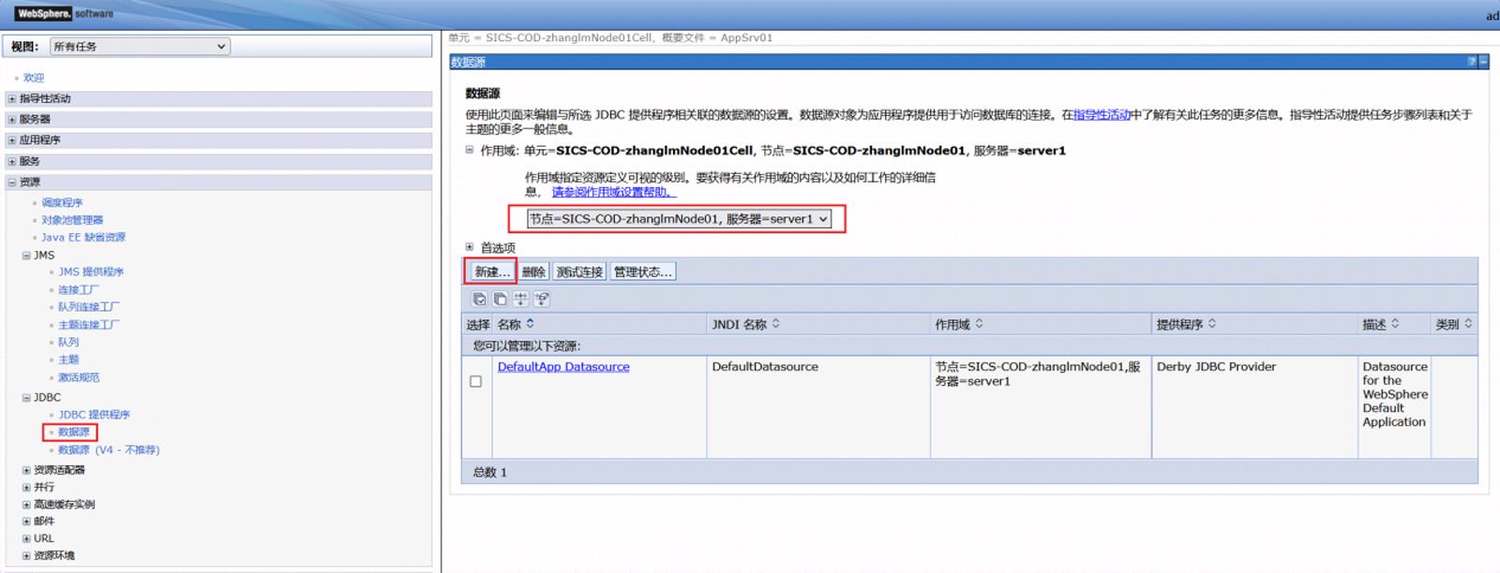Click the 删除 button
Image resolution: width=1500 pixels, height=573 pixels.
click(533, 272)
